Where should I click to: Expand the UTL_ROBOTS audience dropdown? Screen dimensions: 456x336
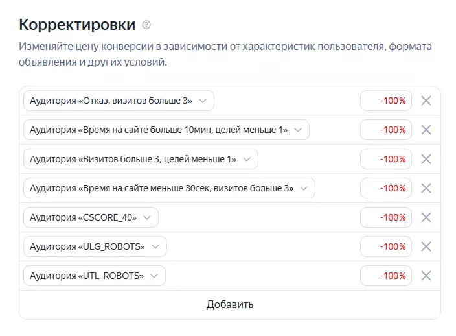coord(95,276)
